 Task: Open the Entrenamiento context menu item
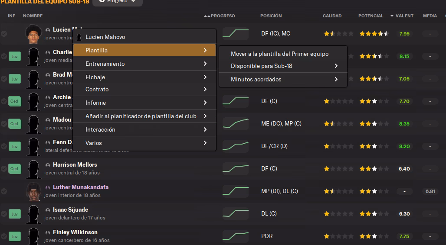(x=144, y=64)
